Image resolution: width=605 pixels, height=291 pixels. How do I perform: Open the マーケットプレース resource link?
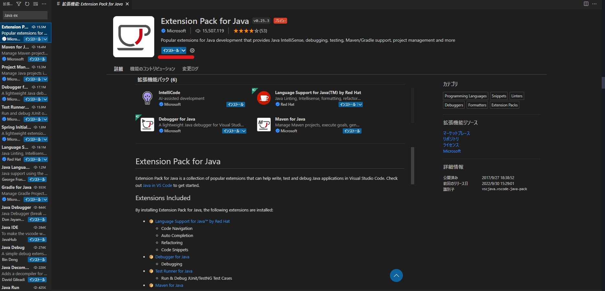[456, 133]
